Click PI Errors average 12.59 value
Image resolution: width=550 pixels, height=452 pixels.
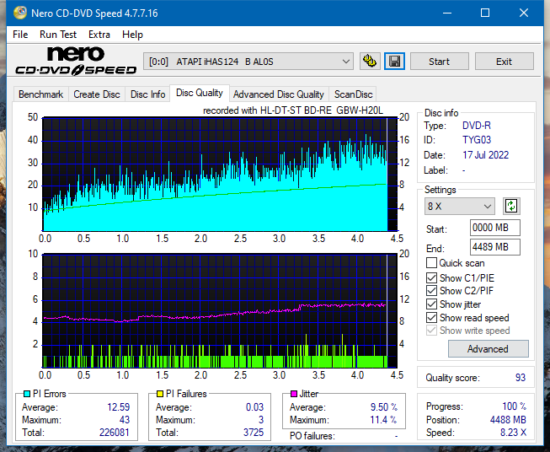118,407
